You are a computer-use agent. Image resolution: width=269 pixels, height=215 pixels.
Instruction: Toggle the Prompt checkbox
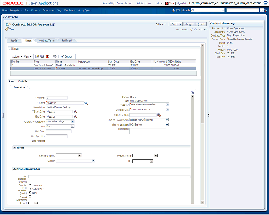pos(30,197)
